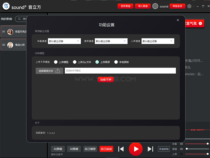Select the 上传模型 radio option
The height and width of the screenshot is (158, 210).
tap(56, 62)
